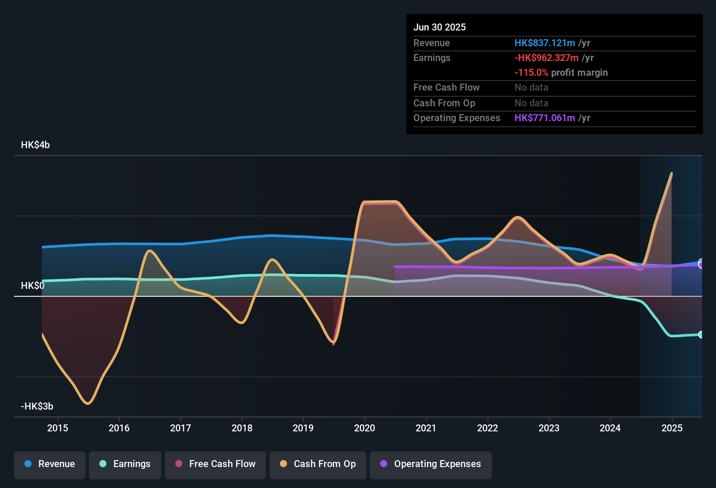Click the Earnings label in tooltip
Image resolution: width=716 pixels, height=488 pixels.
(x=432, y=58)
